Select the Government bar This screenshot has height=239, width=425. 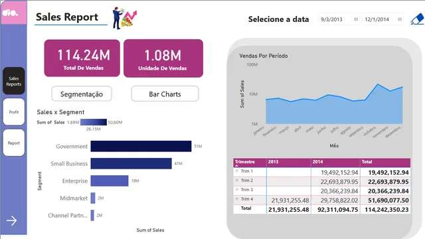pyautogui.click(x=141, y=146)
